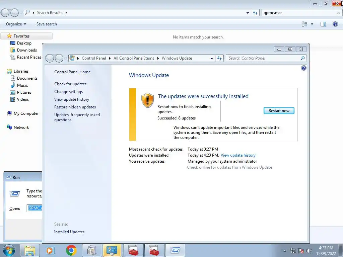343x257 pixels.
Task: Click the yellow shield warning icon
Action: click(x=147, y=100)
